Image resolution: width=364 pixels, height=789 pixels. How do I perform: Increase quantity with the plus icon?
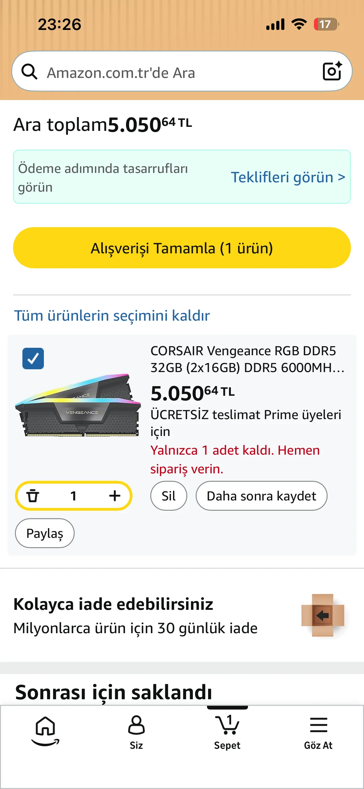pos(115,496)
